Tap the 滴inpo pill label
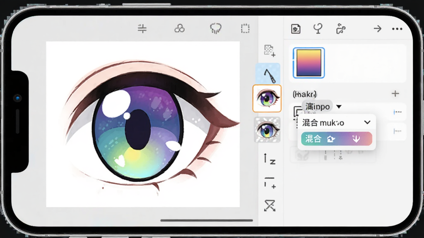Screen dimensions: 424x238 318,107
